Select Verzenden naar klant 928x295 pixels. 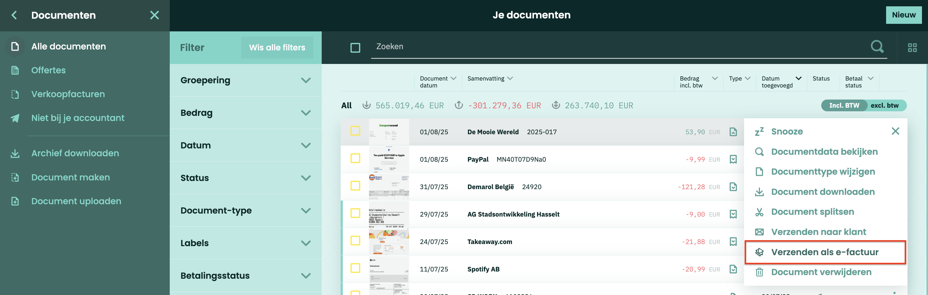(819, 232)
